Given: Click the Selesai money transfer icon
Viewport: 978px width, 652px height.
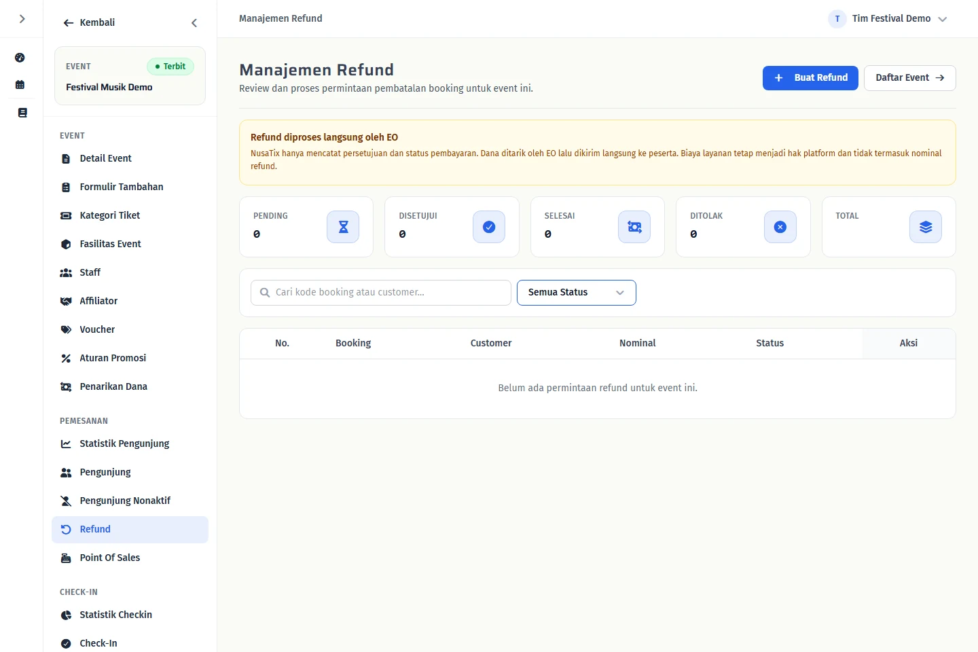Looking at the screenshot, I should (634, 227).
